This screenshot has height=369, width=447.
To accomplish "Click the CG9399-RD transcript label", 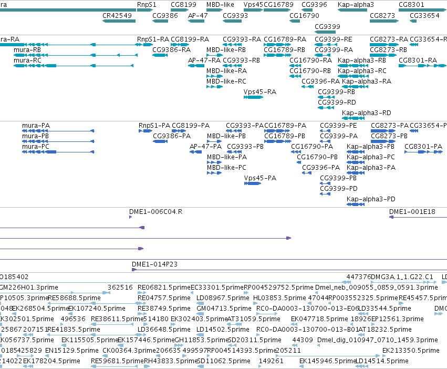I will coord(337,102).
